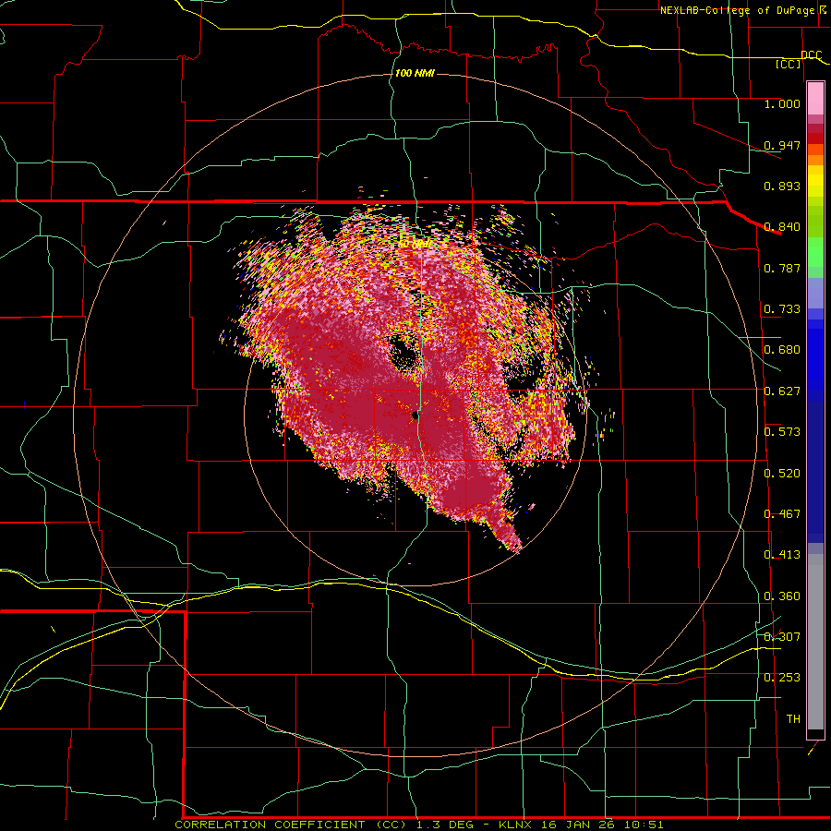The height and width of the screenshot is (831, 831).
Task: Select the 0.307 scale value
Action: pos(782,636)
